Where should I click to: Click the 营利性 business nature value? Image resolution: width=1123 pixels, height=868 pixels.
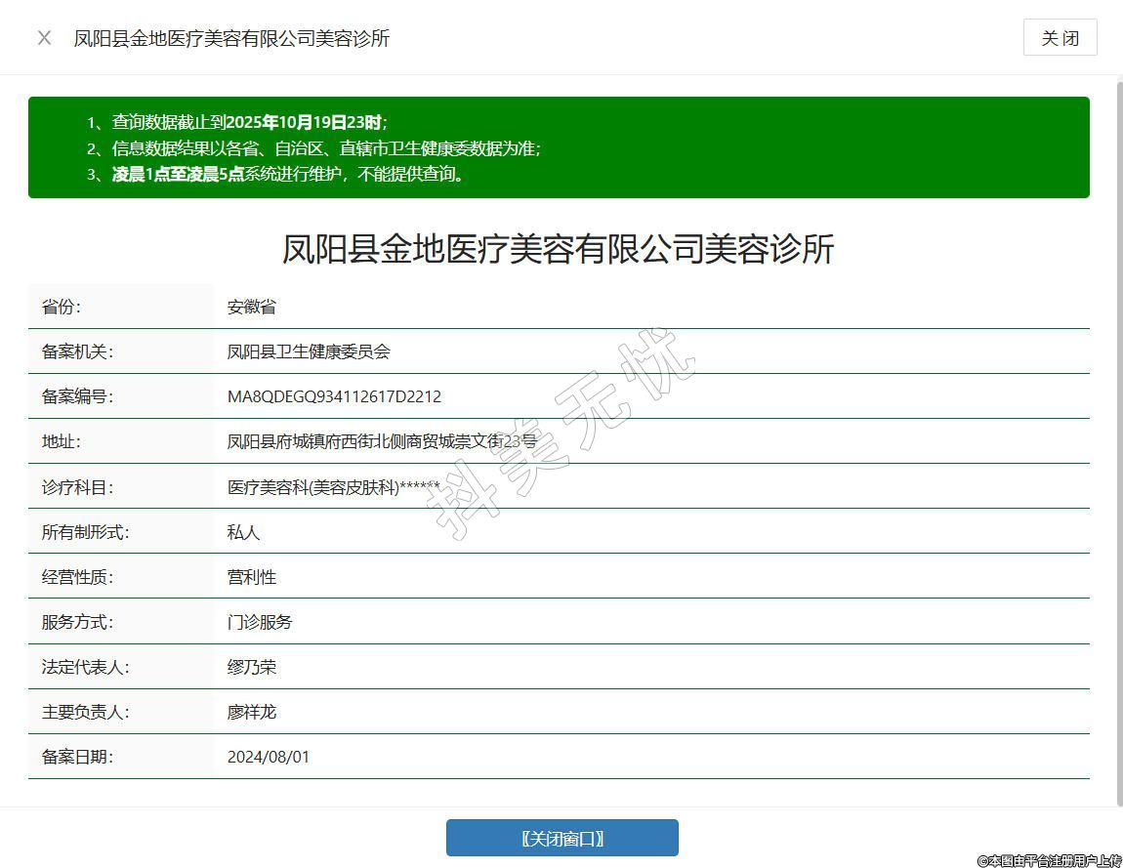tap(252, 577)
